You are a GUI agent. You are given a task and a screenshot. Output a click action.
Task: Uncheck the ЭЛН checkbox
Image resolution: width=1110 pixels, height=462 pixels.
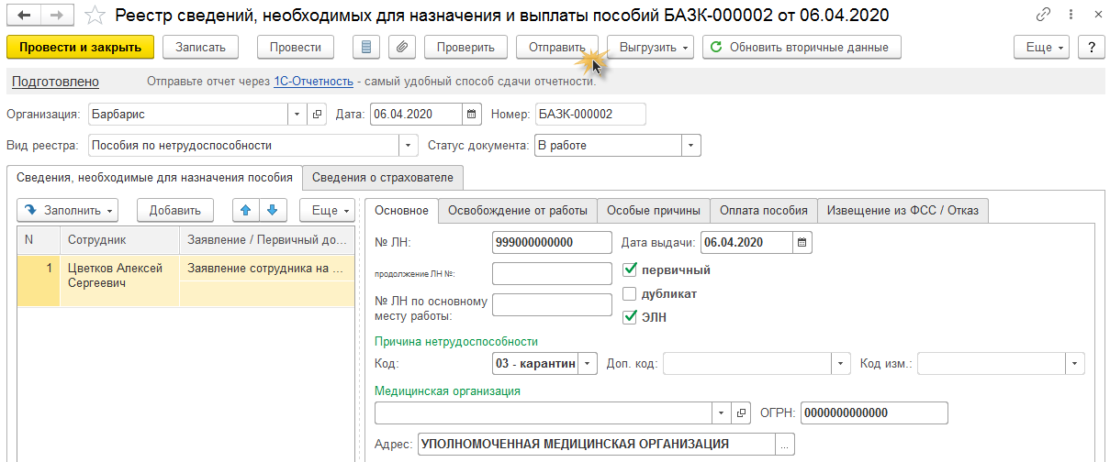[630, 317]
